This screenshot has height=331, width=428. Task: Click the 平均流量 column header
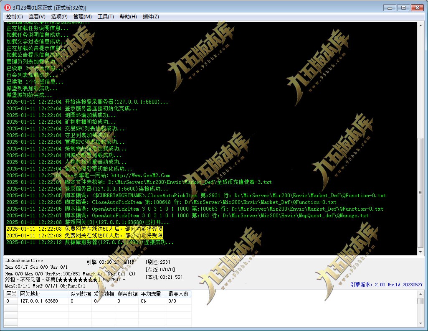152,294
